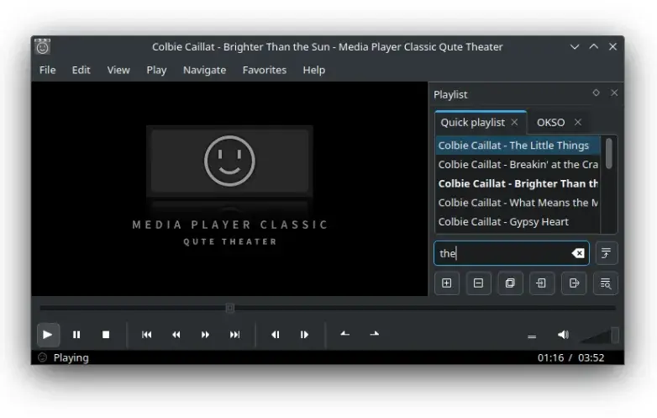Skip to the next track
Screen dimensions: 657x418
point(234,335)
